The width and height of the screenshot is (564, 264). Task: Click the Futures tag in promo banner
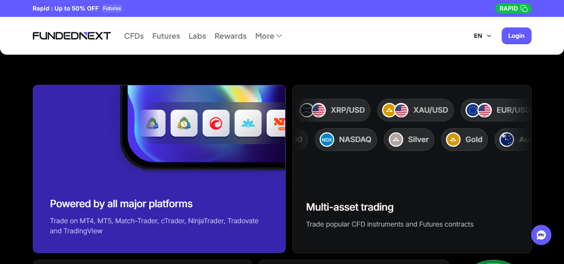[x=111, y=8]
